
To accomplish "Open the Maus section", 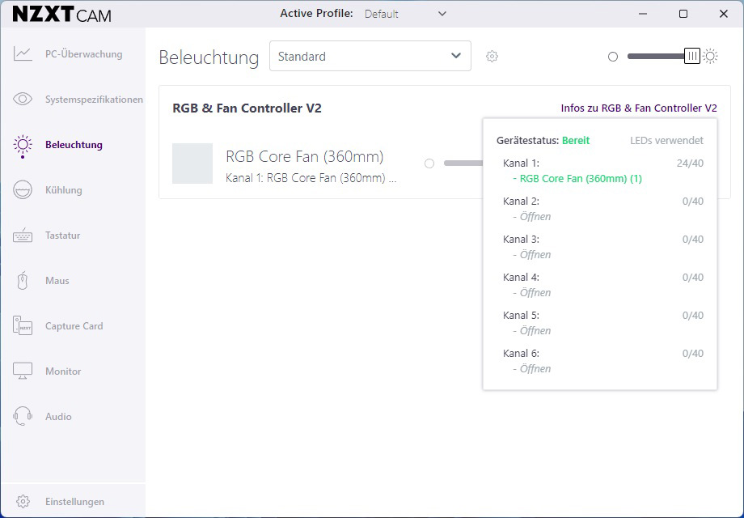I will pyautogui.click(x=57, y=281).
